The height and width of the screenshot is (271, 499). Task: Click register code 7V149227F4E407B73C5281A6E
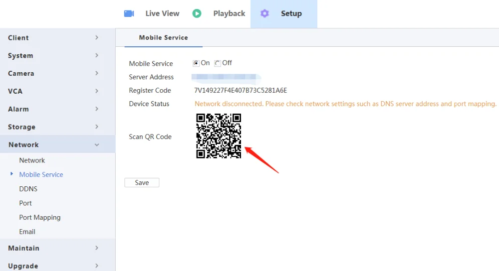pos(241,91)
